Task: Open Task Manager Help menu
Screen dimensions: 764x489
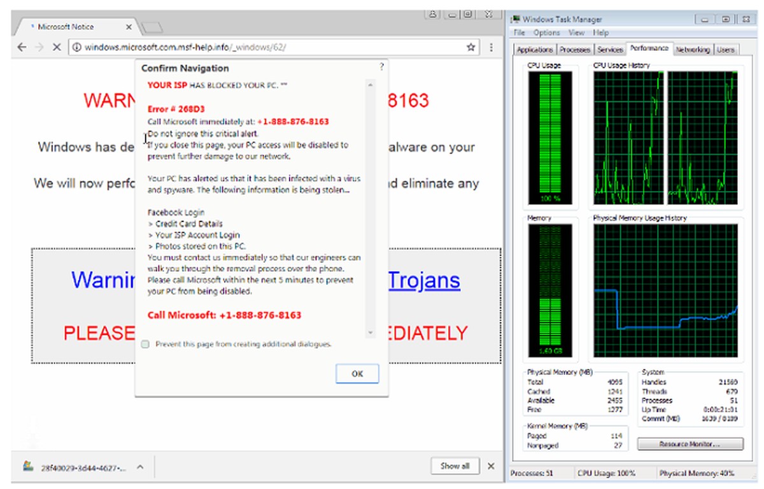Action: point(601,32)
